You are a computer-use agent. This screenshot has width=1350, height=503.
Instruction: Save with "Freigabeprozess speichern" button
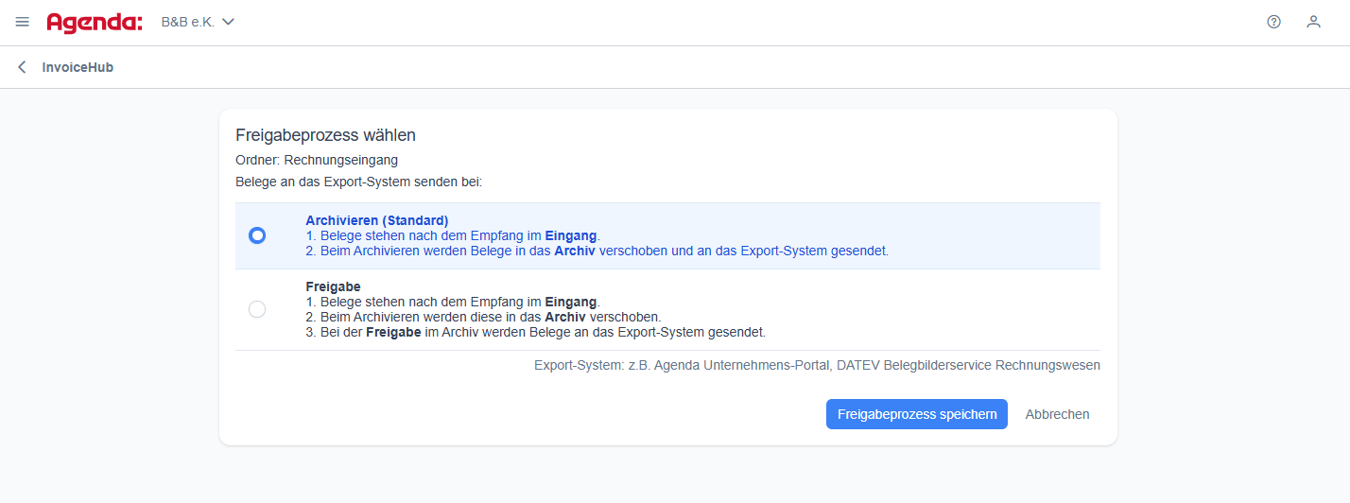916,414
